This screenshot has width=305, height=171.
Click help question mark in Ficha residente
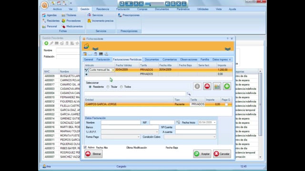coord(227,38)
